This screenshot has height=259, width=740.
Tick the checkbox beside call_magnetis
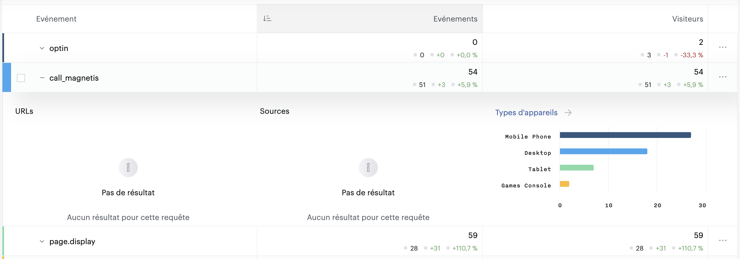[21, 78]
